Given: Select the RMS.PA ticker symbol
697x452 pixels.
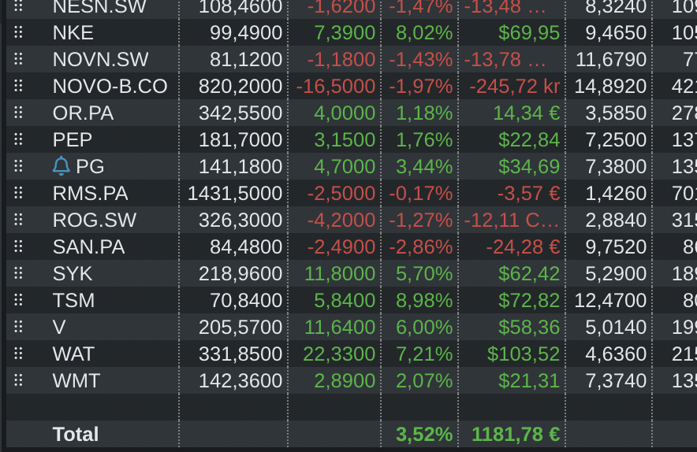Looking at the screenshot, I should pyautogui.click(x=90, y=193).
